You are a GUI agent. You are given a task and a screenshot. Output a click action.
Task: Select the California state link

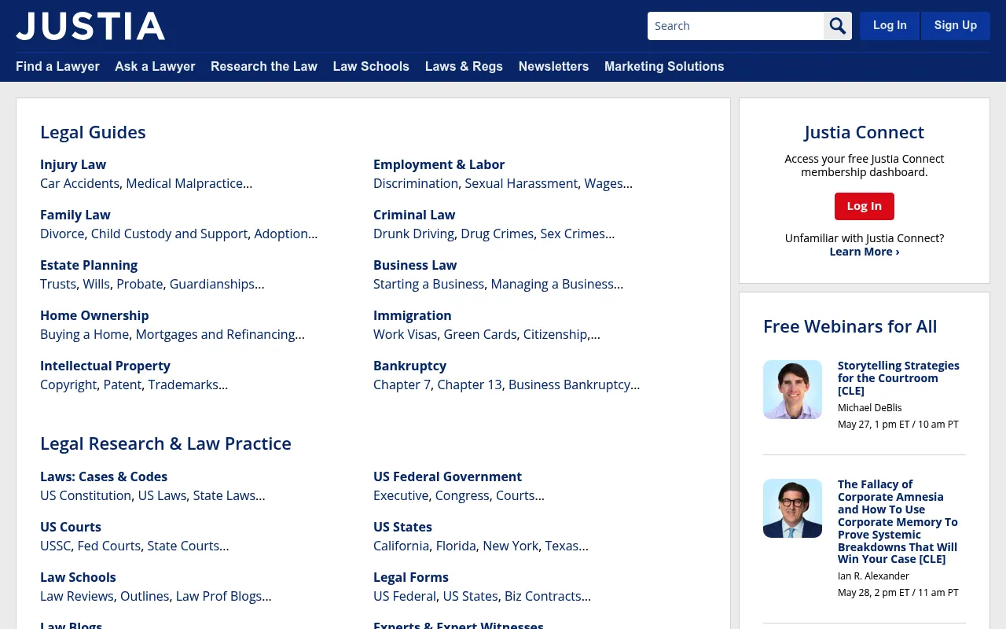402,546
